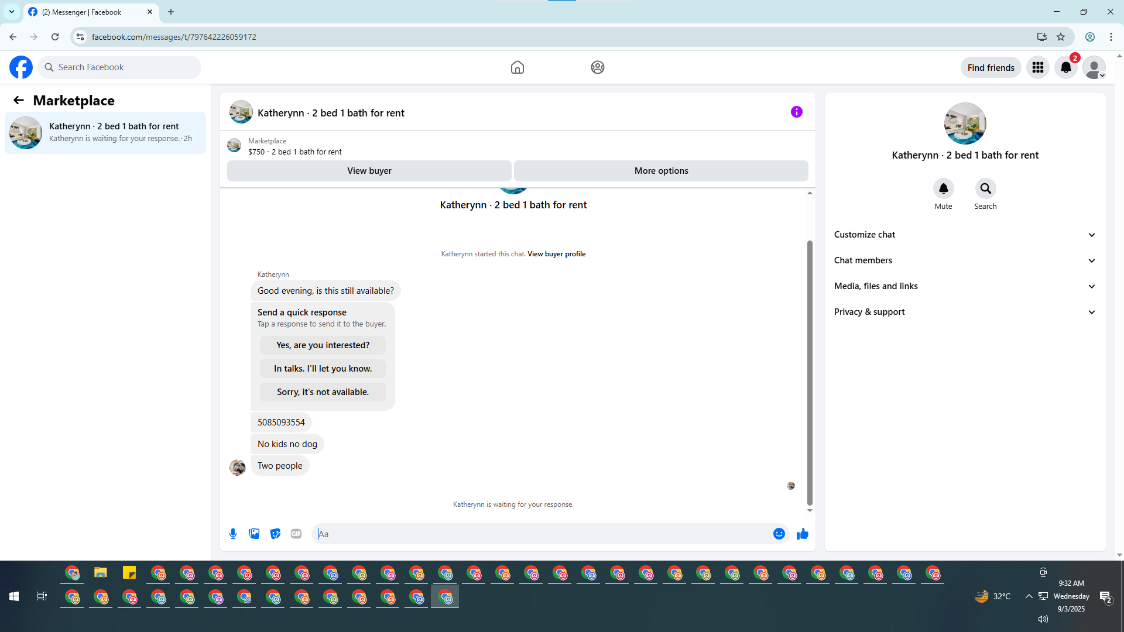Click the chat scrollbar thumb
Image resolution: width=1124 pixels, height=632 pixels.
(x=810, y=373)
